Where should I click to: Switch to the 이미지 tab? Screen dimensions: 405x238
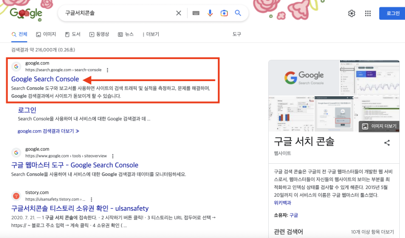46,35
